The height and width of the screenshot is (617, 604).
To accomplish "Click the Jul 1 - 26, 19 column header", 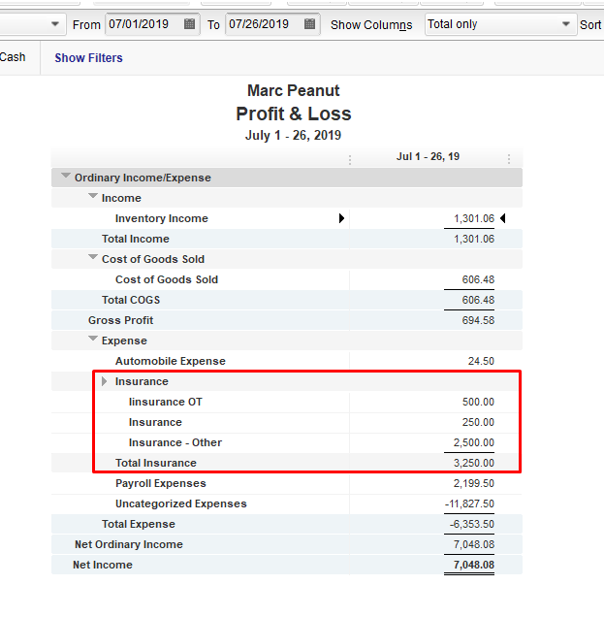I will point(428,156).
